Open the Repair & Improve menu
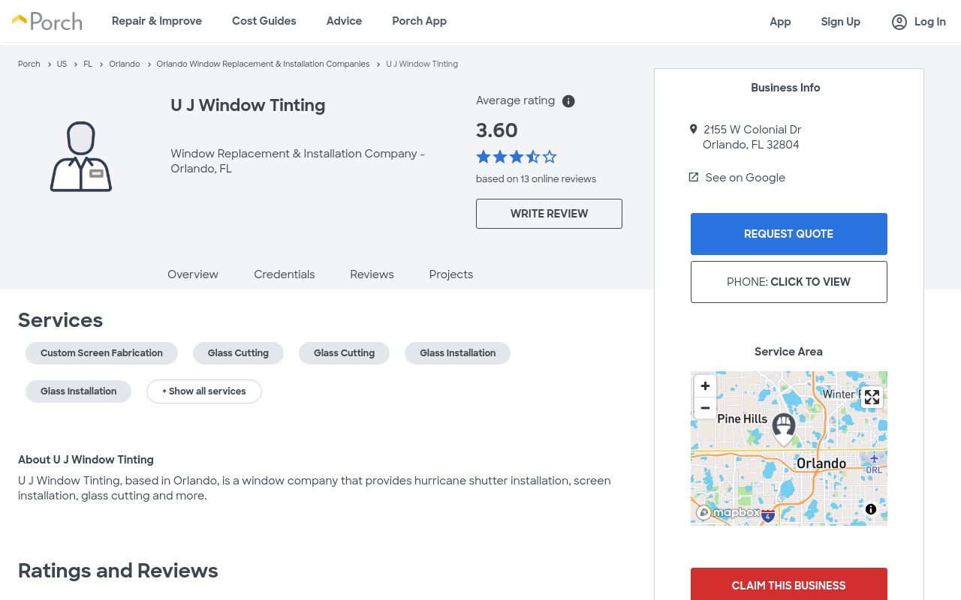The height and width of the screenshot is (600, 961). [157, 21]
